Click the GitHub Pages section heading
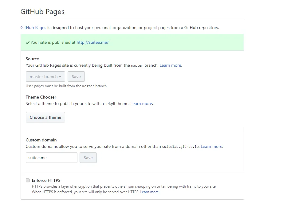287x210 pixels. coord(42,12)
